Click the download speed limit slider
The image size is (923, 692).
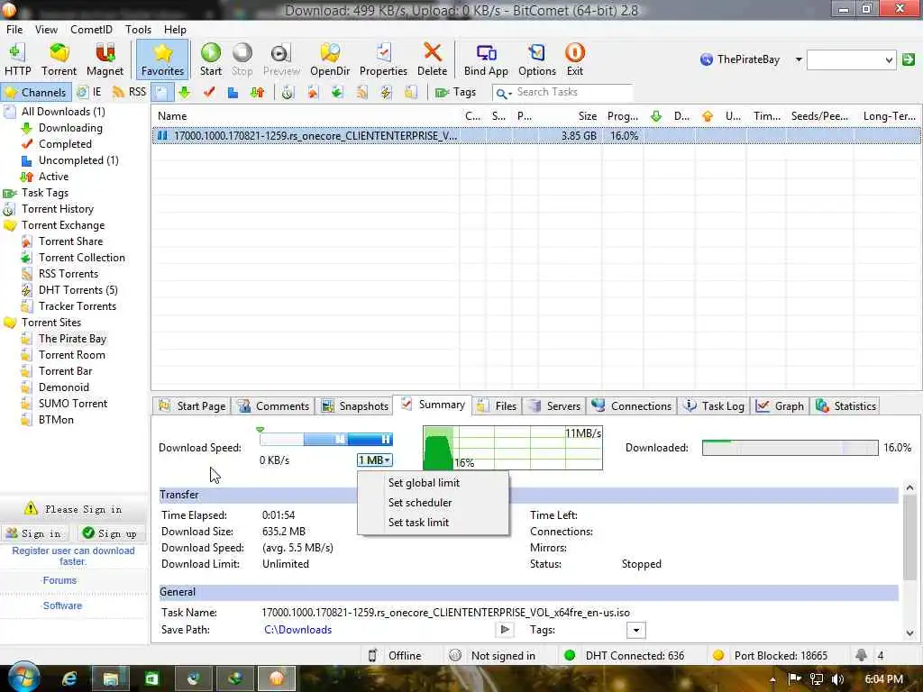coord(326,439)
